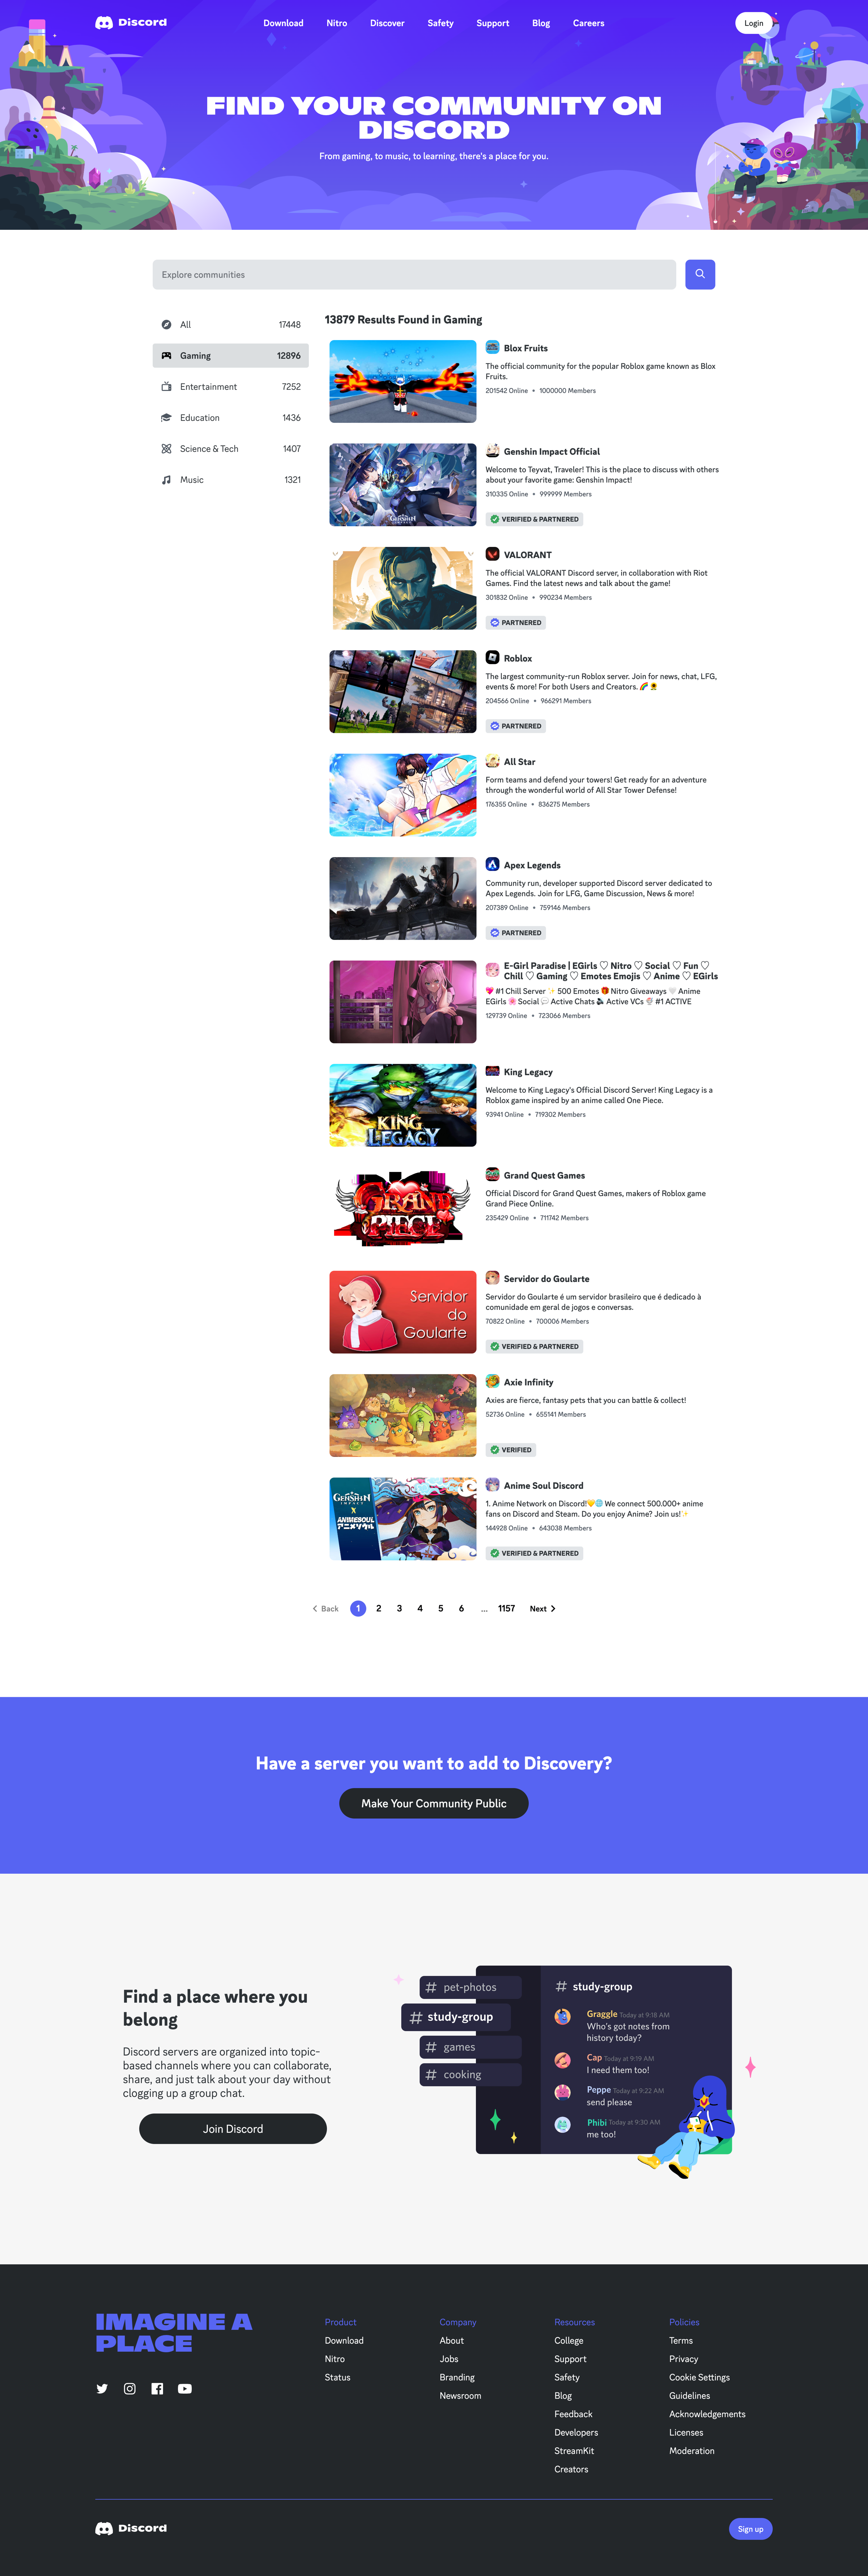Open footer StreamKit link under Resources
This screenshot has width=868, height=2576.
(574, 2451)
